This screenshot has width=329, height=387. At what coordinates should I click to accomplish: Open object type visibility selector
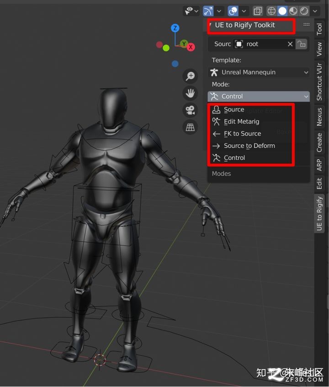pyautogui.click(x=191, y=11)
